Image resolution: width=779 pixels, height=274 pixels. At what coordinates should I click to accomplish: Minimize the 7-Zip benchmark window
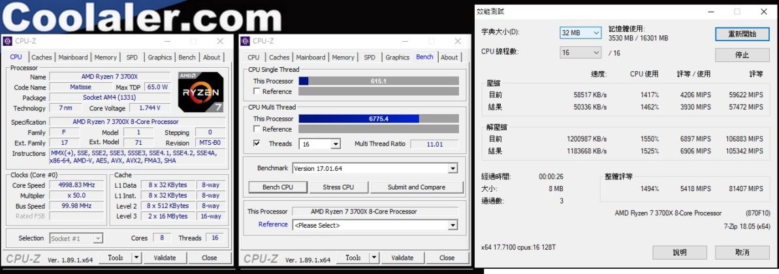[x=711, y=12]
